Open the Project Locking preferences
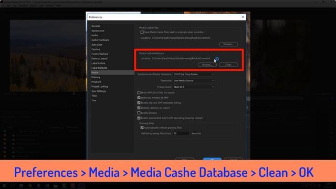Screen dimensions: 336x189 pyautogui.click(x=100, y=87)
